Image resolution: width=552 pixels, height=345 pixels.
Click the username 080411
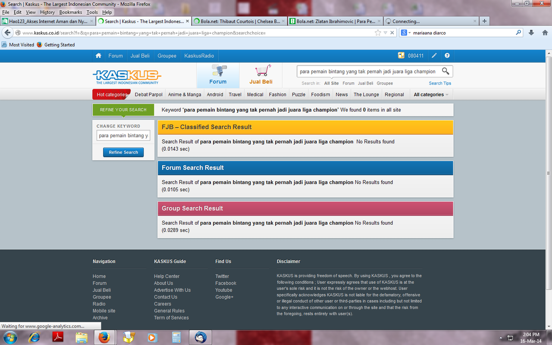coord(416,56)
